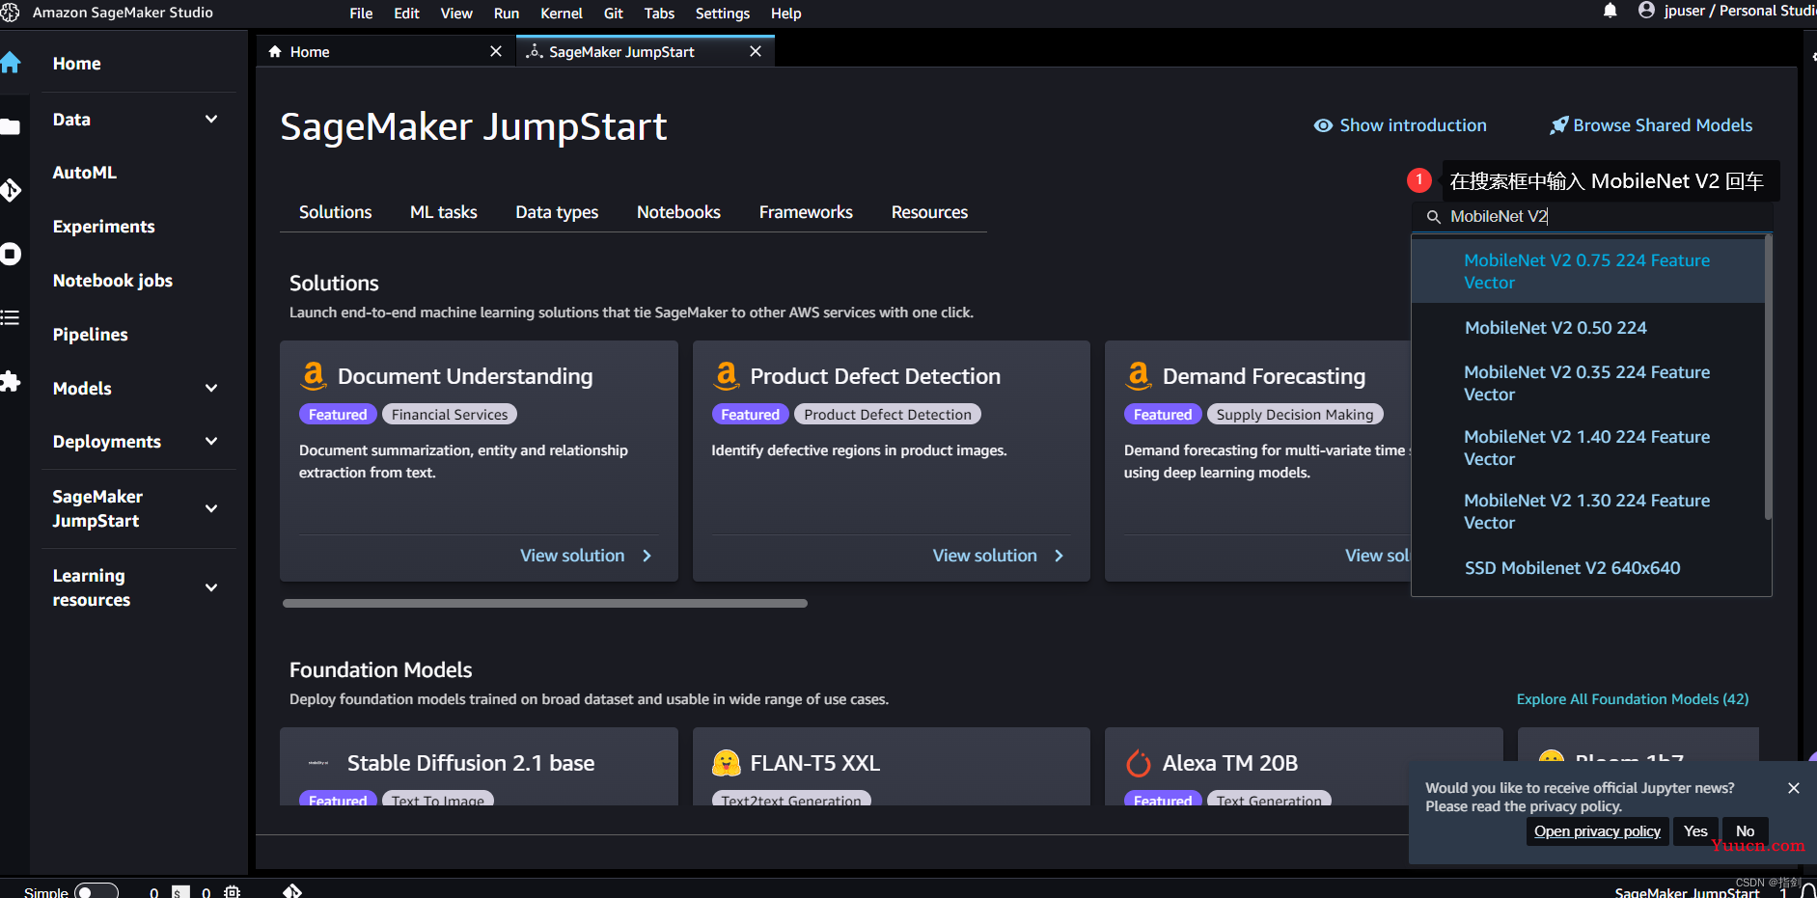The height and width of the screenshot is (898, 1817).
Task: Expand the Data sidebar section
Action: (x=211, y=119)
